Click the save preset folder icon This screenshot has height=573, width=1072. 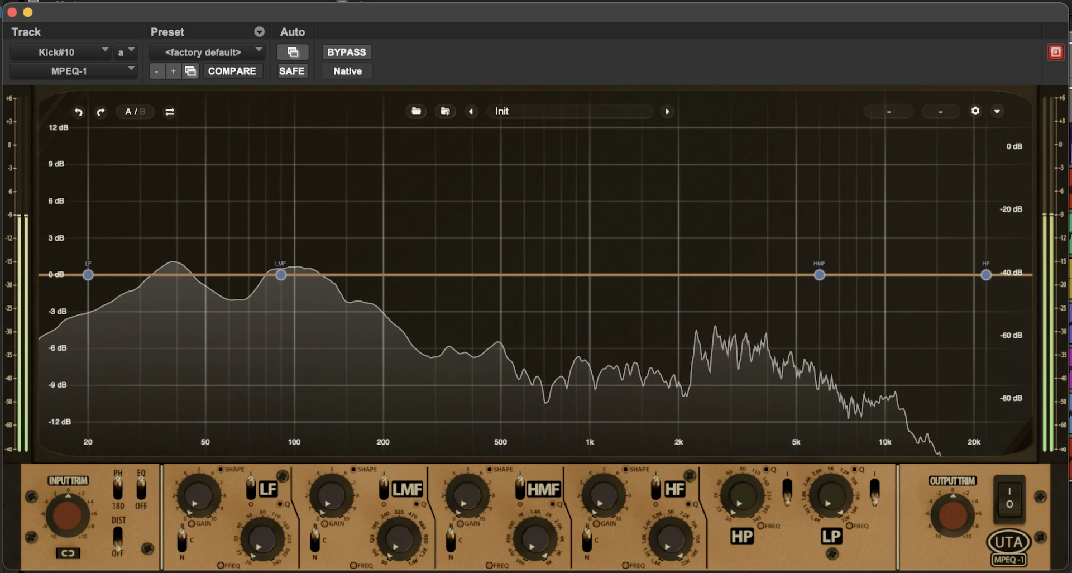(446, 111)
